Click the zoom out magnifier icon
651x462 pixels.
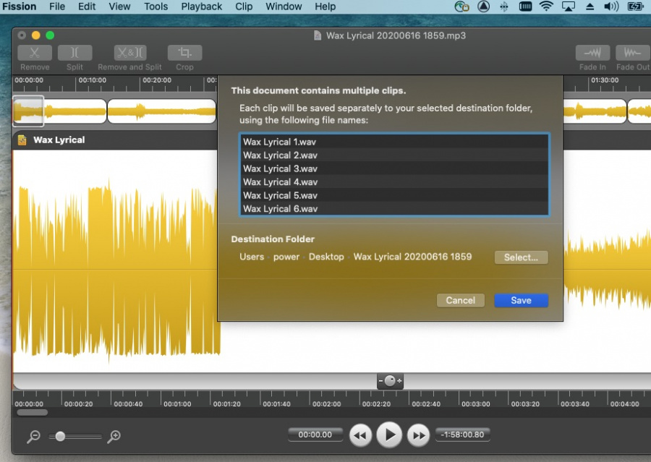(33, 437)
